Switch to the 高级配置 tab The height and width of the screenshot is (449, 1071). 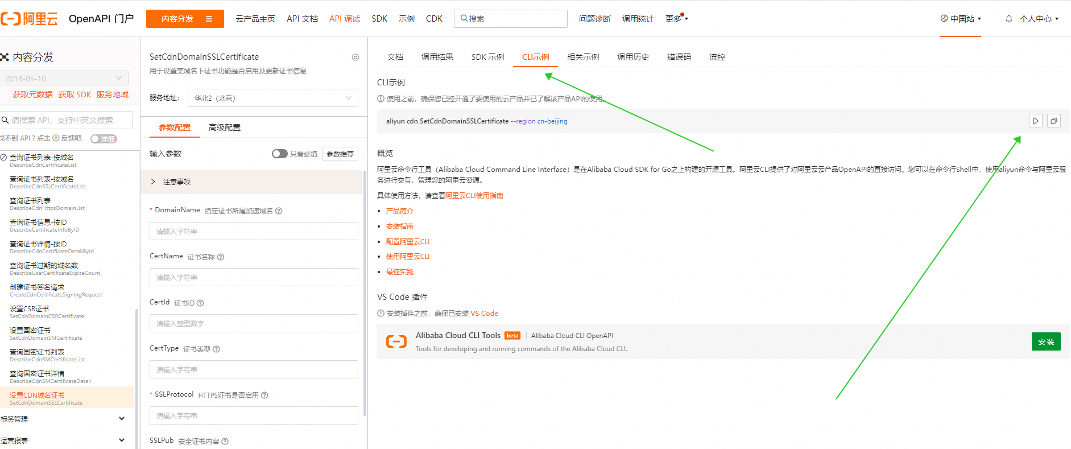tap(225, 127)
